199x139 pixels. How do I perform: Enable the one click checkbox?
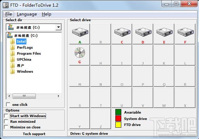pyautogui.click(x=8, y=104)
